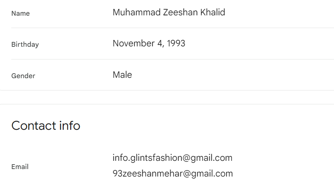The width and height of the screenshot is (334, 187).
Task: Click the Gender row label
Action: point(23,76)
